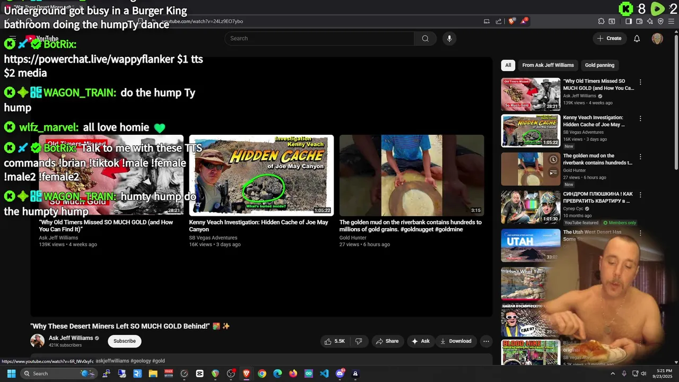The width and height of the screenshot is (679, 382).
Task: Open end-screen title "Kenny Veach Investigation: Hidden Cache"
Action: coord(259,225)
